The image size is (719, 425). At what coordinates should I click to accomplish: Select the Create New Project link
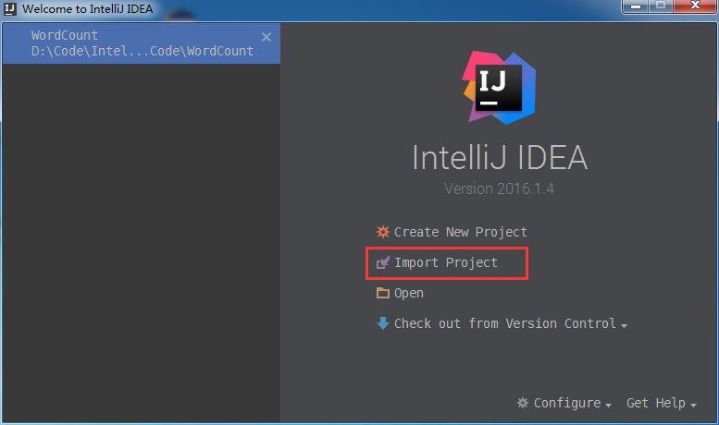[461, 232]
